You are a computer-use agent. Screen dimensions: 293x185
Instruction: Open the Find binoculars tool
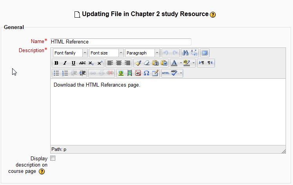tap(185, 53)
